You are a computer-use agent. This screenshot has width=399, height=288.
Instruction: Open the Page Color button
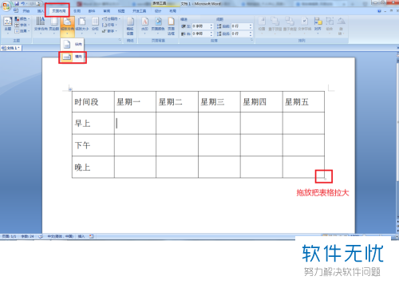pyautogui.click(x=158, y=26)
